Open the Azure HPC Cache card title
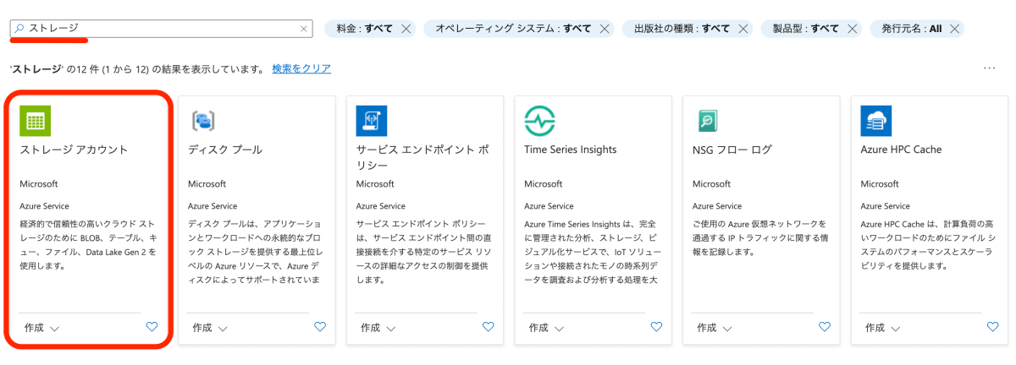The width and height of the screenshot is (1016, 365). (901, 150)
